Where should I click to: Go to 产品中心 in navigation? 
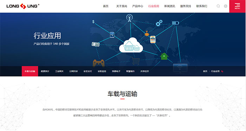[138, 6]
